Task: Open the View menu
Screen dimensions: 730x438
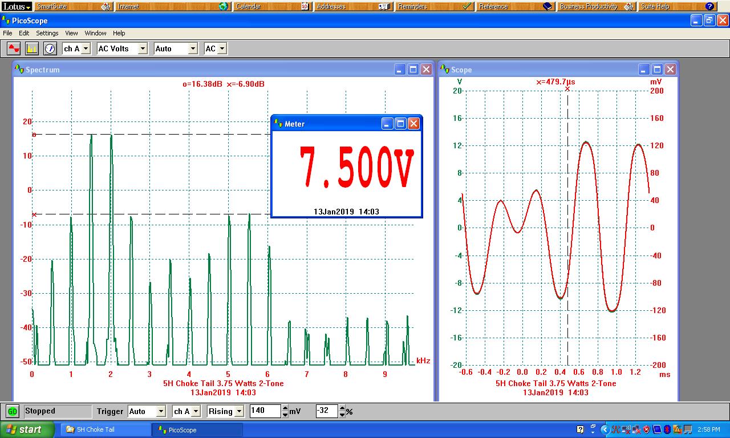Action: click(71, 33)
